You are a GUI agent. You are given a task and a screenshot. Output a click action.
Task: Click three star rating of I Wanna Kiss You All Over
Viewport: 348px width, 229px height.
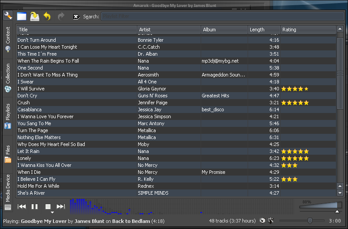tap(289, 165)
